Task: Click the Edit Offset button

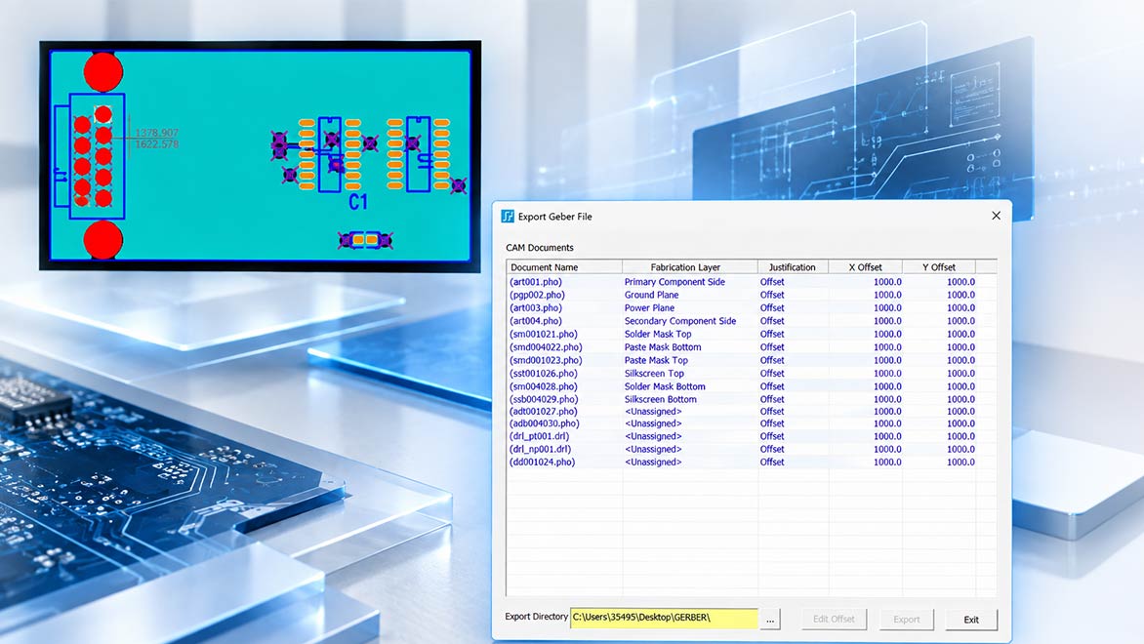Action: point(834,620)
